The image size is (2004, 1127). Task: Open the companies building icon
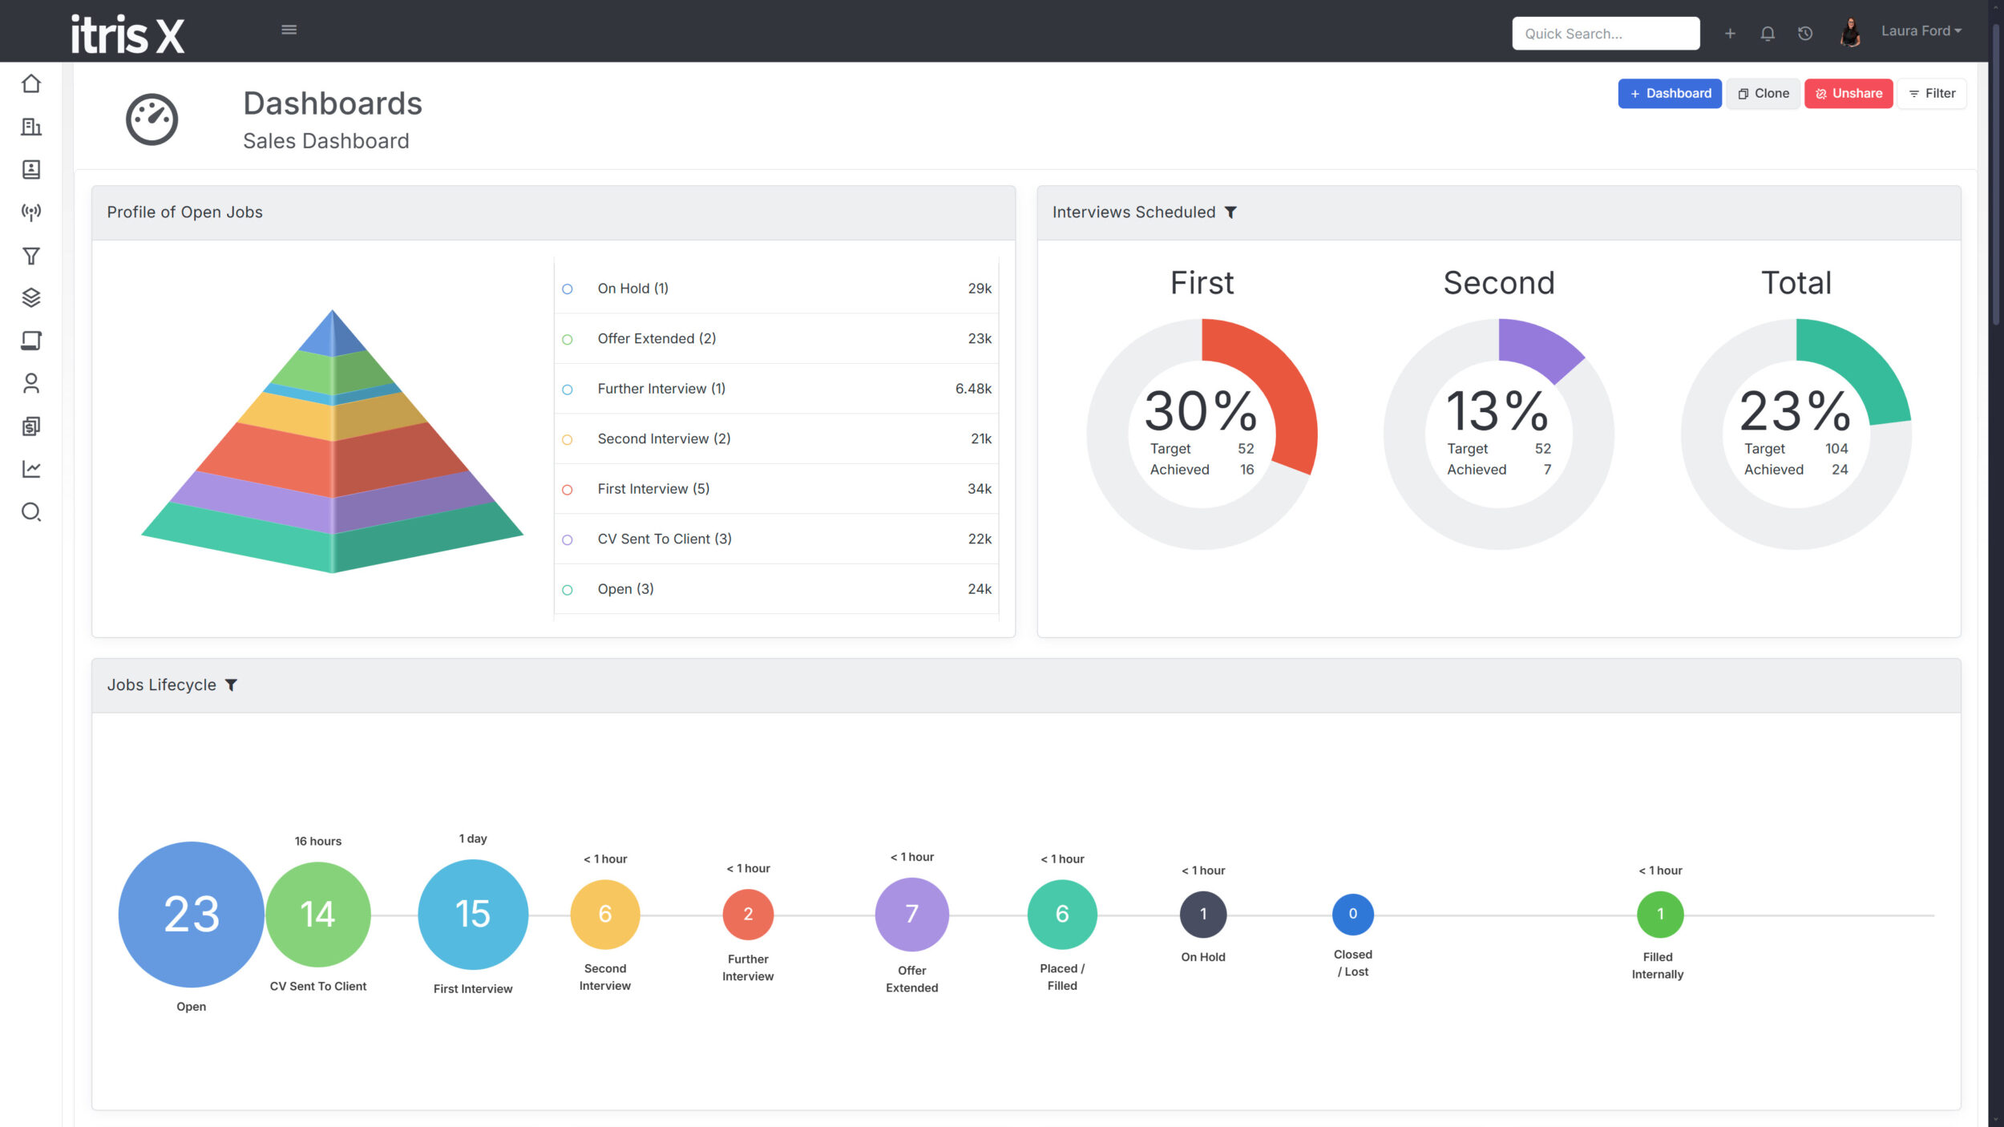tap(31, 127)
